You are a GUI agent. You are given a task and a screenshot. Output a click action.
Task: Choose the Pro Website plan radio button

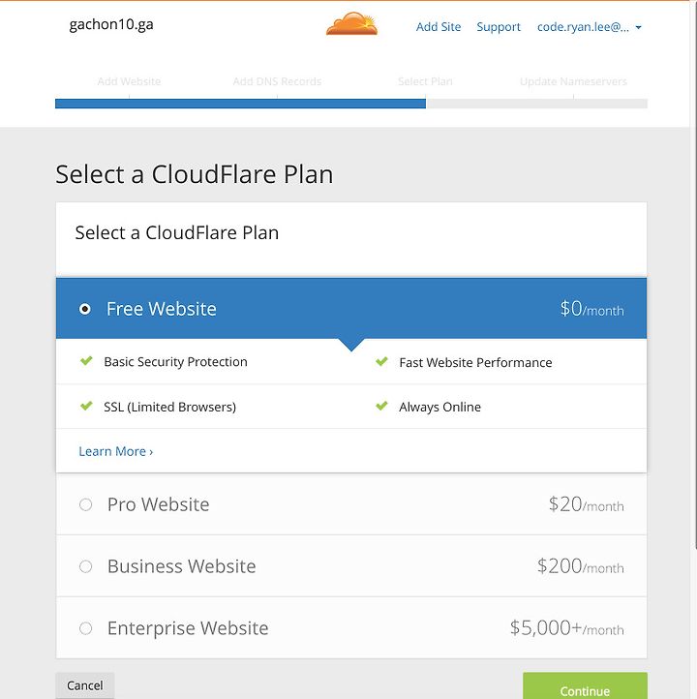[85, 504]
